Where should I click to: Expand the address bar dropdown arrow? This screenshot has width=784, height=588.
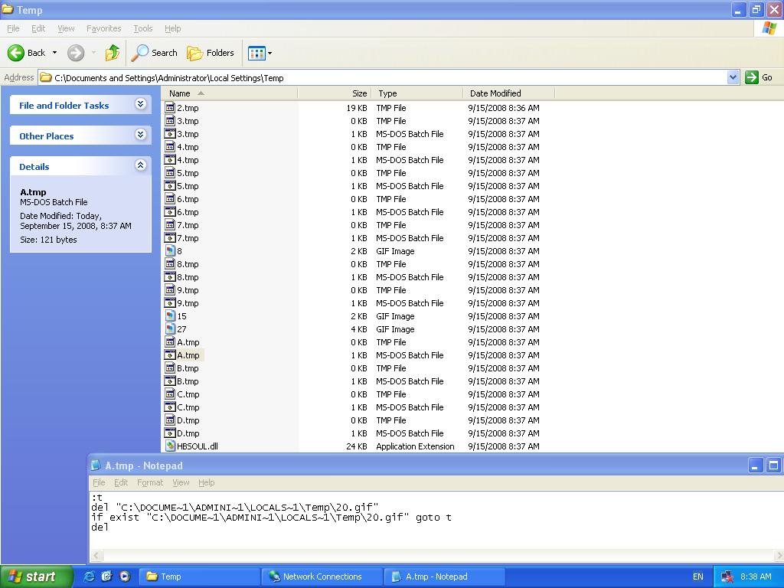733,77
